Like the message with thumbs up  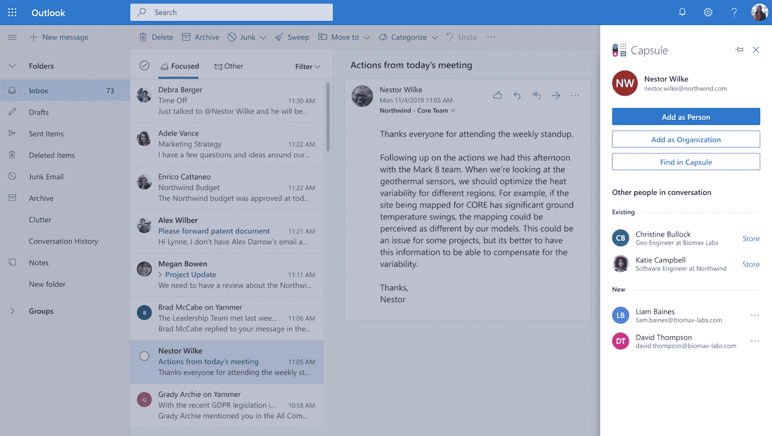[x=498, y=95]
